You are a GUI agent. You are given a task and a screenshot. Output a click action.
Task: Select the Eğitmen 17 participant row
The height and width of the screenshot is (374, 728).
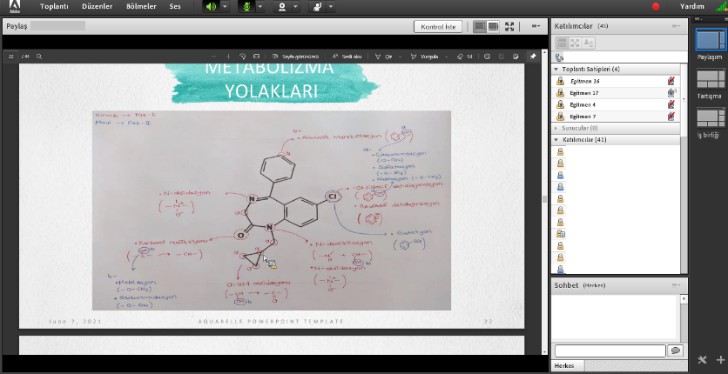610,92
